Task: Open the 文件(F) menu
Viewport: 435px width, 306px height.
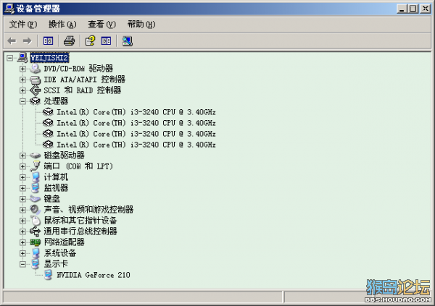Action: tap(23, 25)
